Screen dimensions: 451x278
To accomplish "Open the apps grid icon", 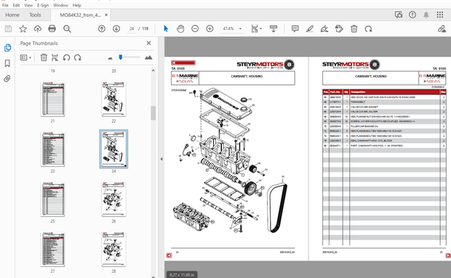I will 440,15.
